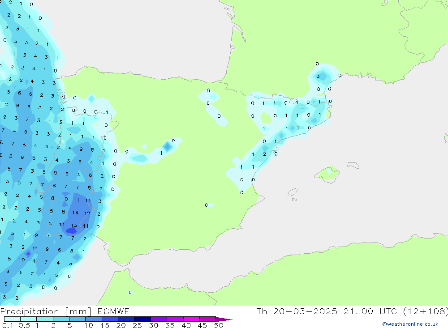448x328 pixels.
Task: Click the '45' legend scale label
Action: [x=202, y=325]
